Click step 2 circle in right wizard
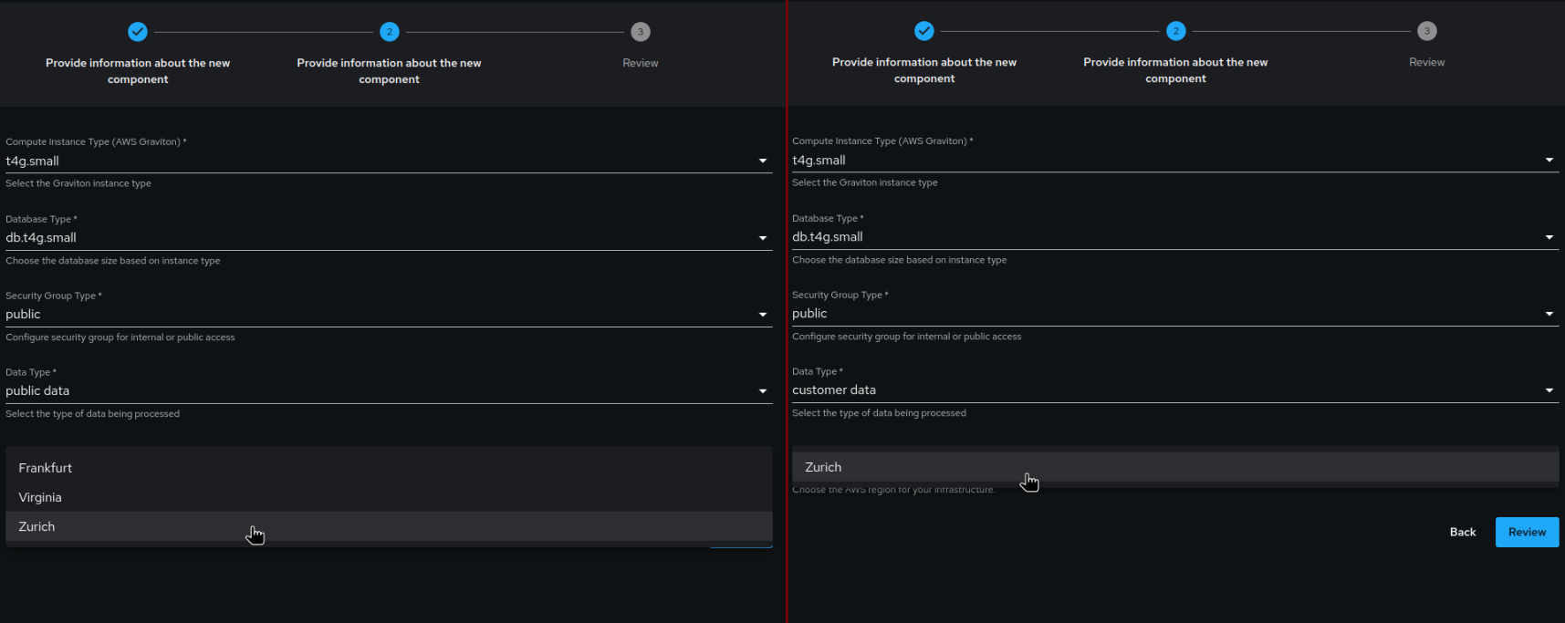 click(1175, 31)
